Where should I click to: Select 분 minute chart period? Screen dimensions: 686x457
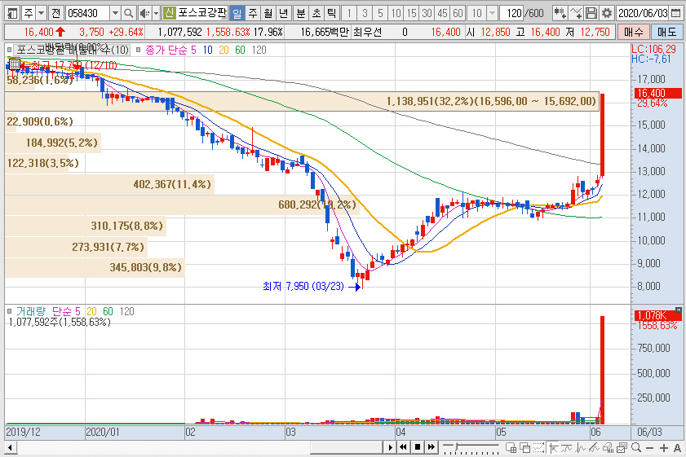301,13
